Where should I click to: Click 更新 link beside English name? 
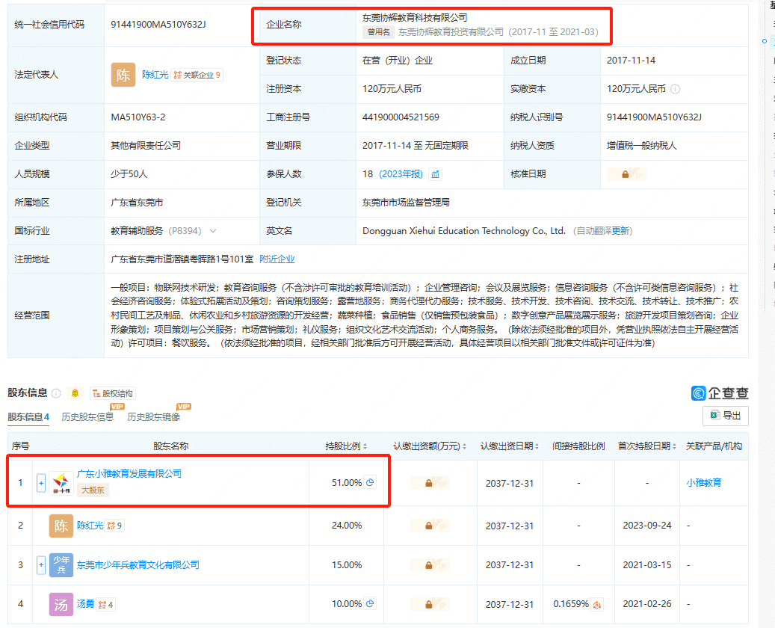[620, 231]
